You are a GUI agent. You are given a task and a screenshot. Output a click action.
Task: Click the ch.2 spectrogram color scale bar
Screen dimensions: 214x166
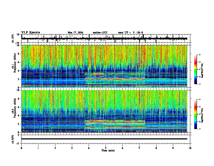[x=196, y=114]
